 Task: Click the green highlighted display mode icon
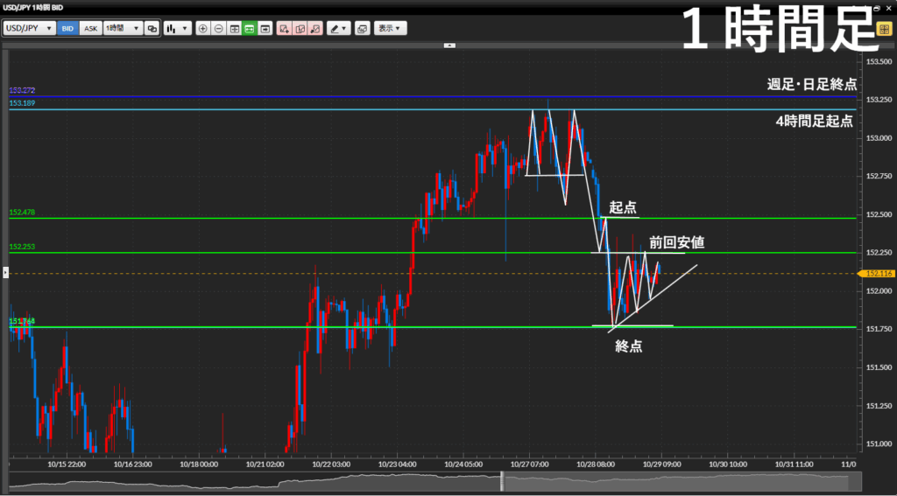(250, 28)
